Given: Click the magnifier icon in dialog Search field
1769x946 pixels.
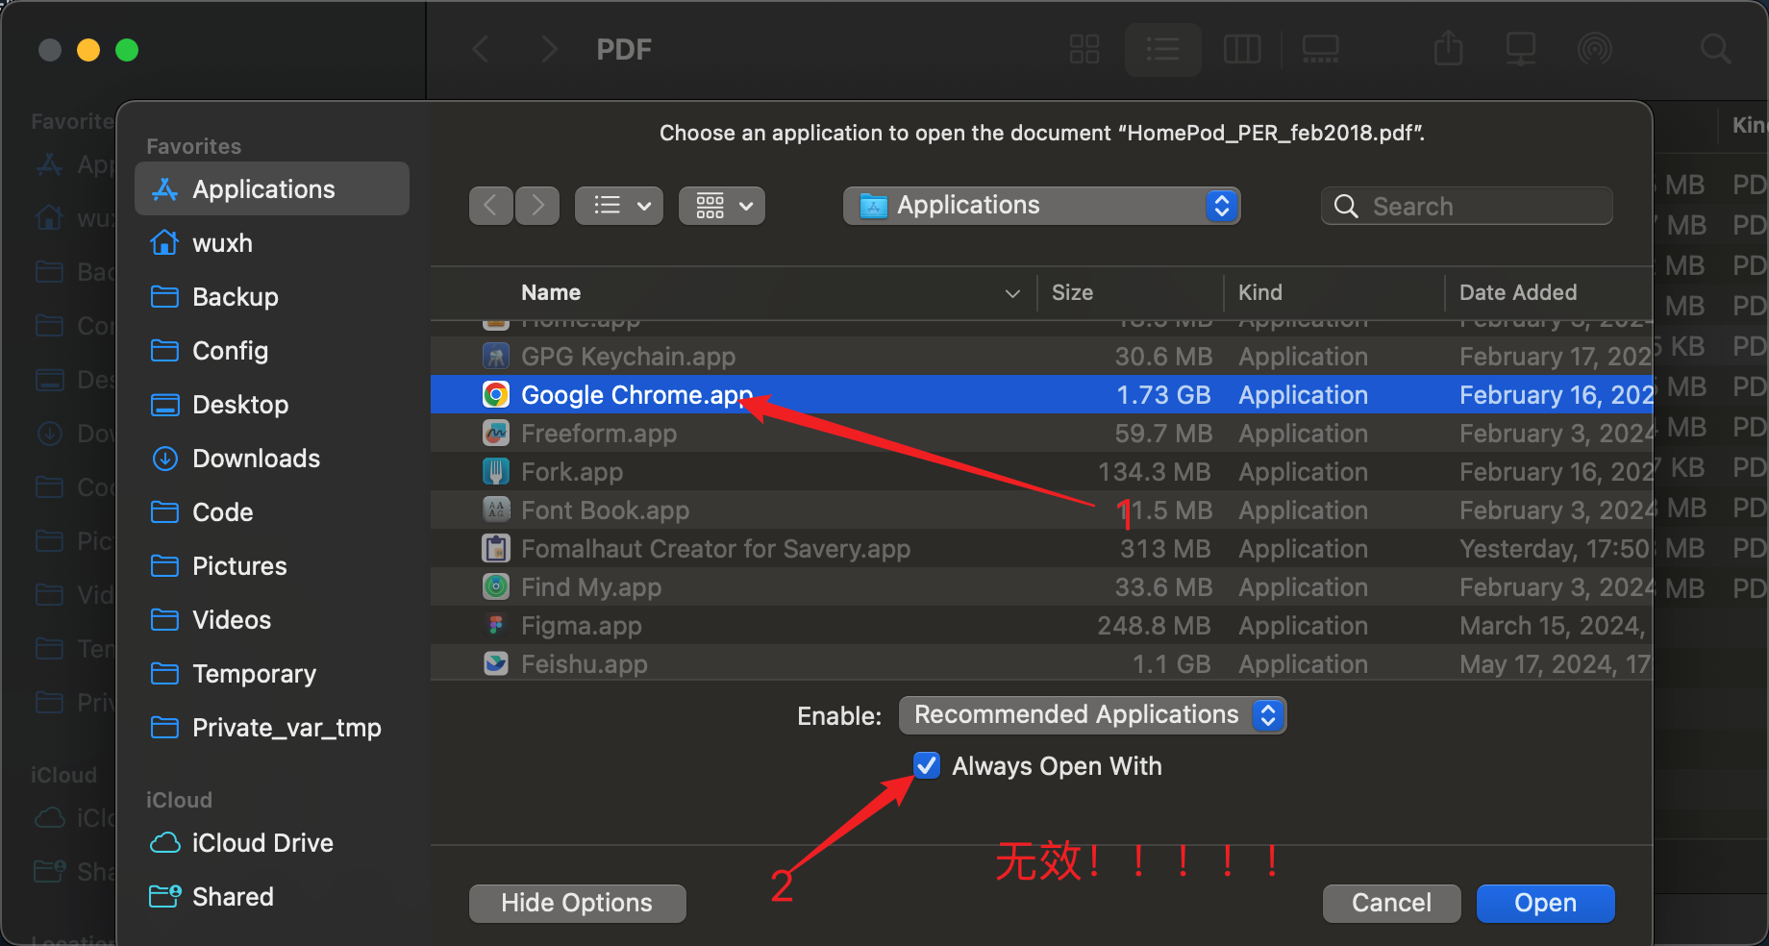Looking at the screenshot, I should [x=1346, y=206].
